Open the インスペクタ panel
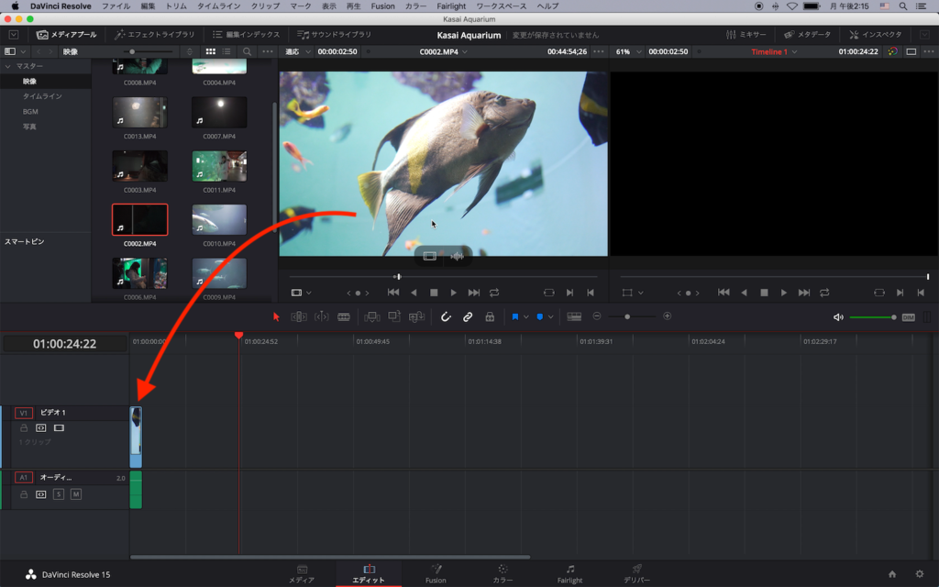Image resolution: width=939 pixels, height=587 pixels. (x=876, y=34)
